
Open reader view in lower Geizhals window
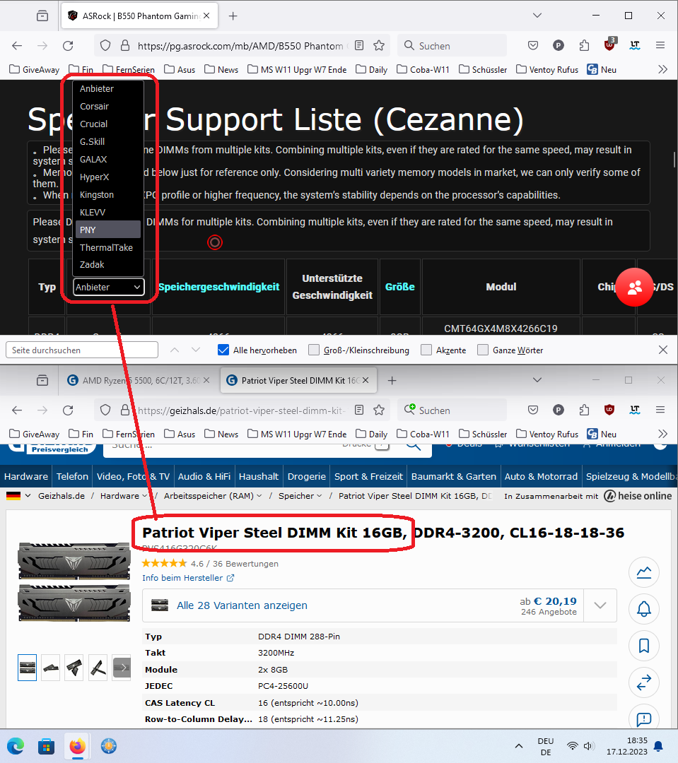pyautogui.click(x=359, y=410)
